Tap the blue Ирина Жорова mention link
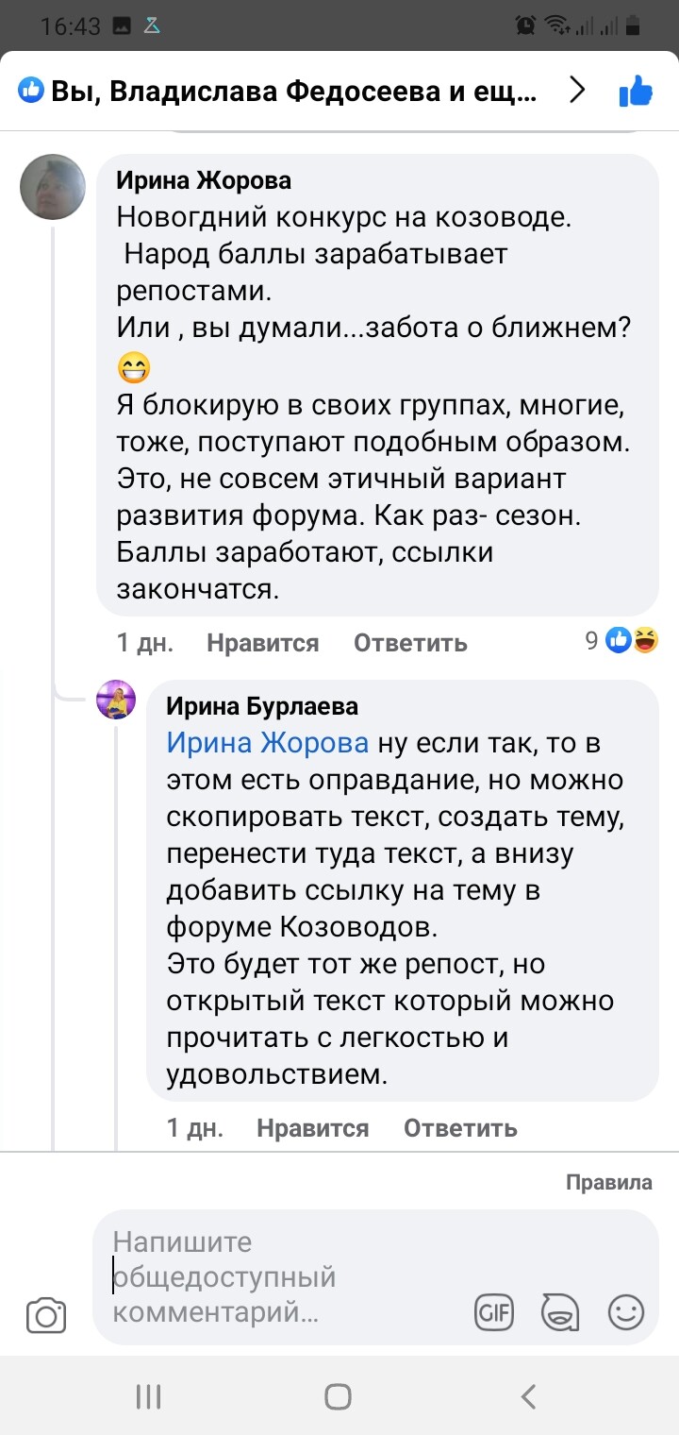The height and width of the screenshot is (1435, 679). pyautogui.click(x=268, y=743)
